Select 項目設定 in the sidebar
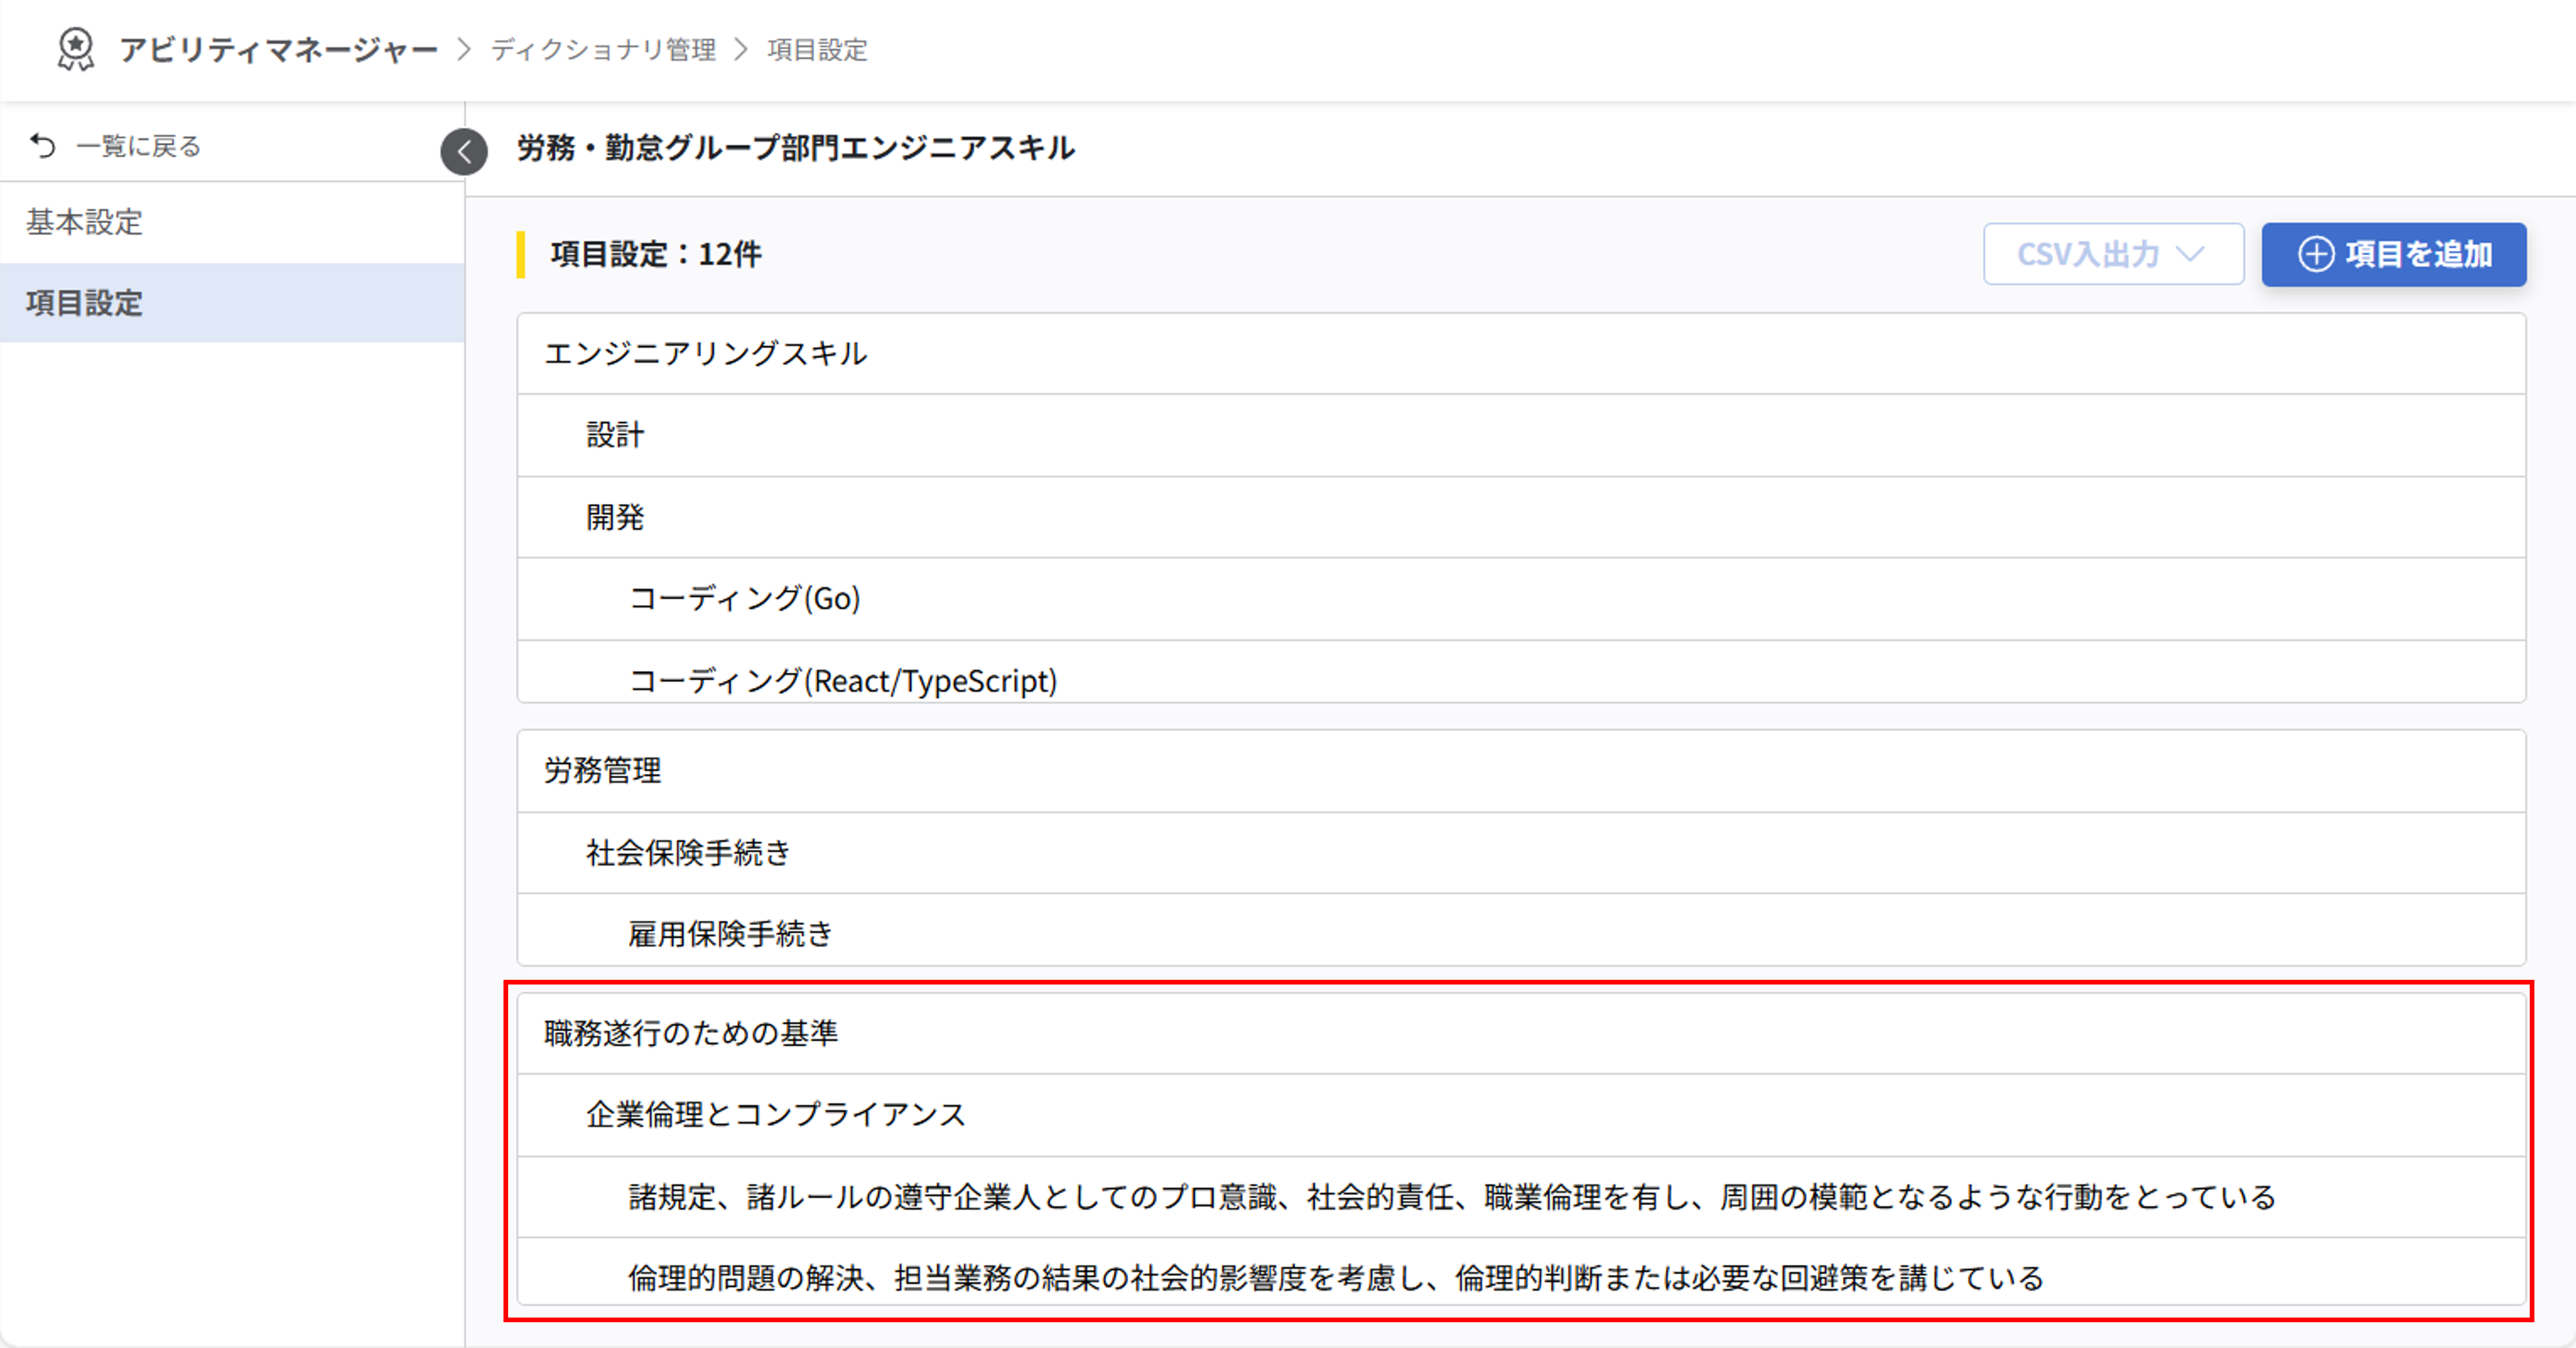Image resolution: width=2576 pixels, height=1348 pixels. click(82, 302)
